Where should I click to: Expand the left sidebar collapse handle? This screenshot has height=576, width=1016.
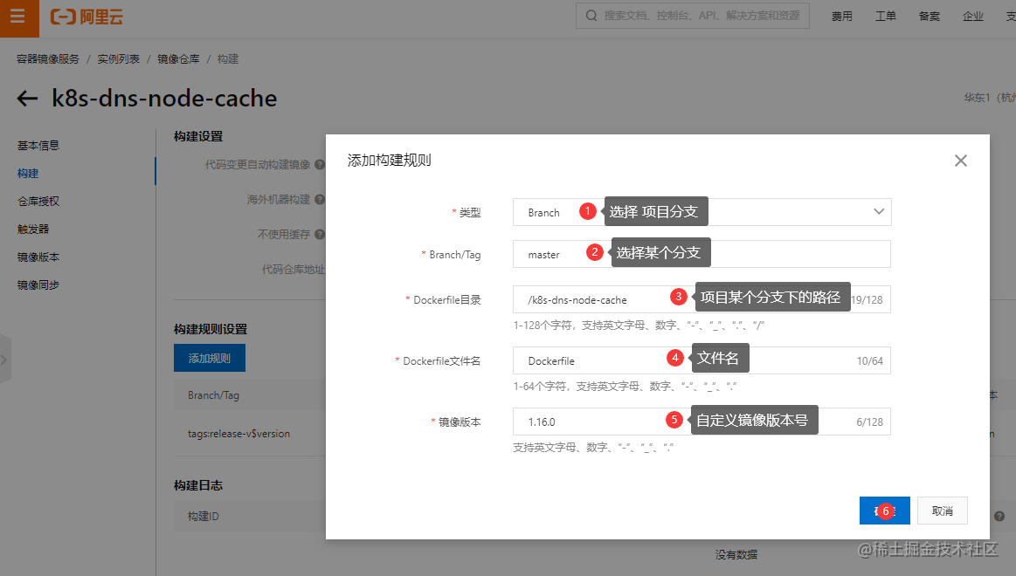tap(4, 360)
